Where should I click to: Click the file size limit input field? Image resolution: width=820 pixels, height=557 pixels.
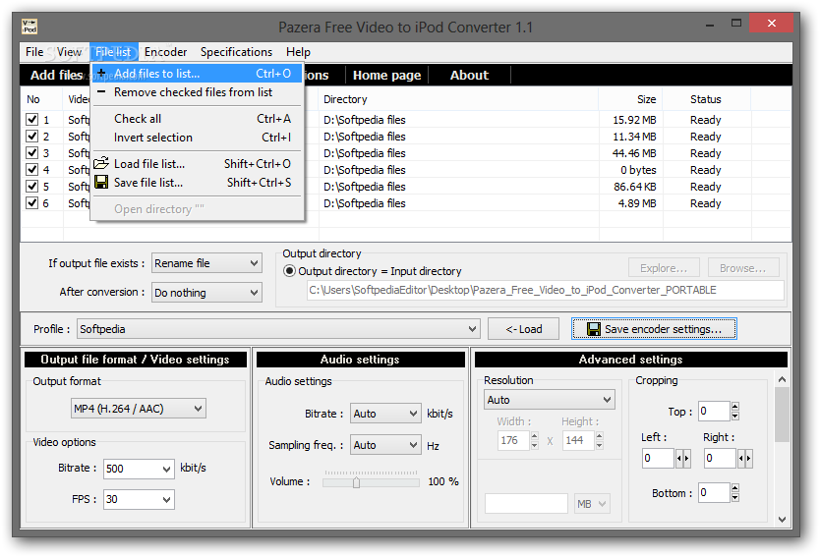[x=526, y=504]
